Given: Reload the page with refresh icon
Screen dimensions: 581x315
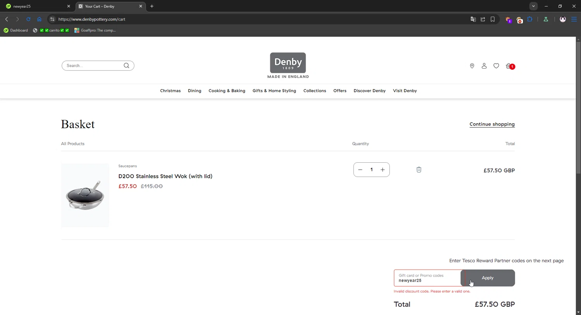Looking at the screenshot, I should pos(28,19).
